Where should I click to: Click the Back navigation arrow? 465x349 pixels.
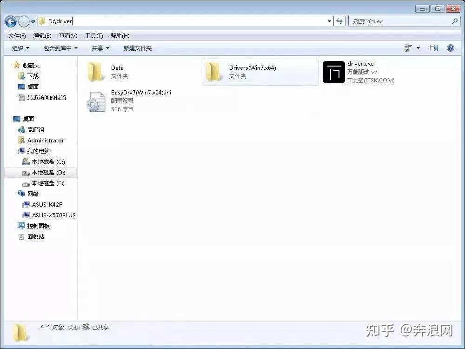point(10,21)
